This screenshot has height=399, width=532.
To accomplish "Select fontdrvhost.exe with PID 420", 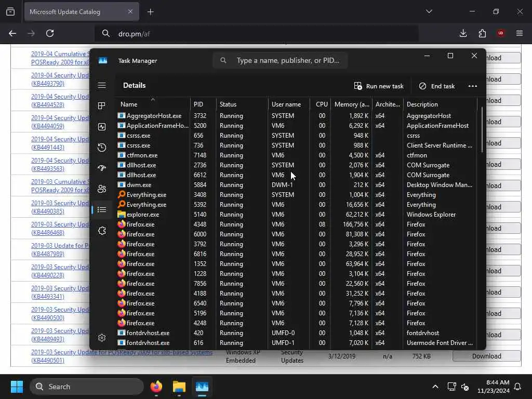I will [x=297, y=333].
